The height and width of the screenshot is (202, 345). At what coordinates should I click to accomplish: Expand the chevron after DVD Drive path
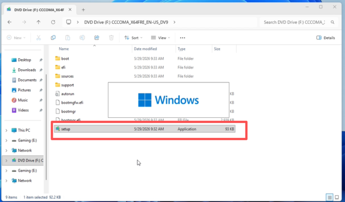coord(174,22)
